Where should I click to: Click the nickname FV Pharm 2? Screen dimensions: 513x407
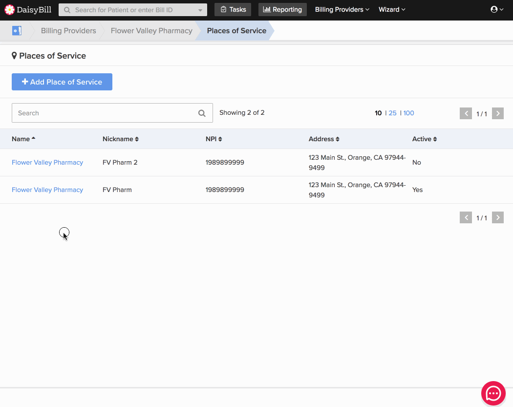click(x=120, y=163)
